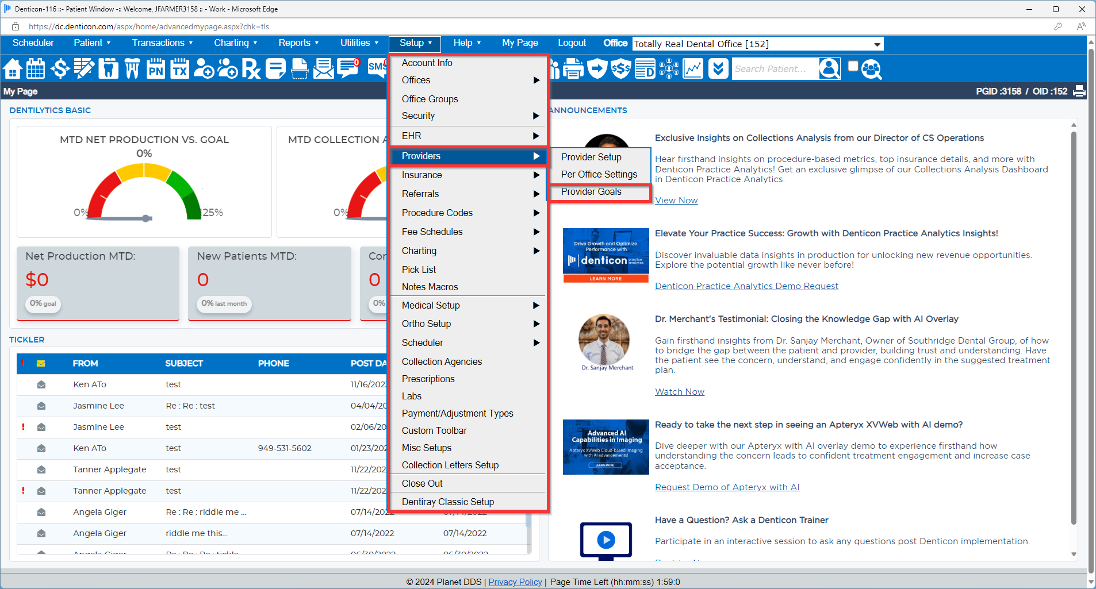Click the announcements panel scrollbar
1096x589 pixels.
point(1074,328)
